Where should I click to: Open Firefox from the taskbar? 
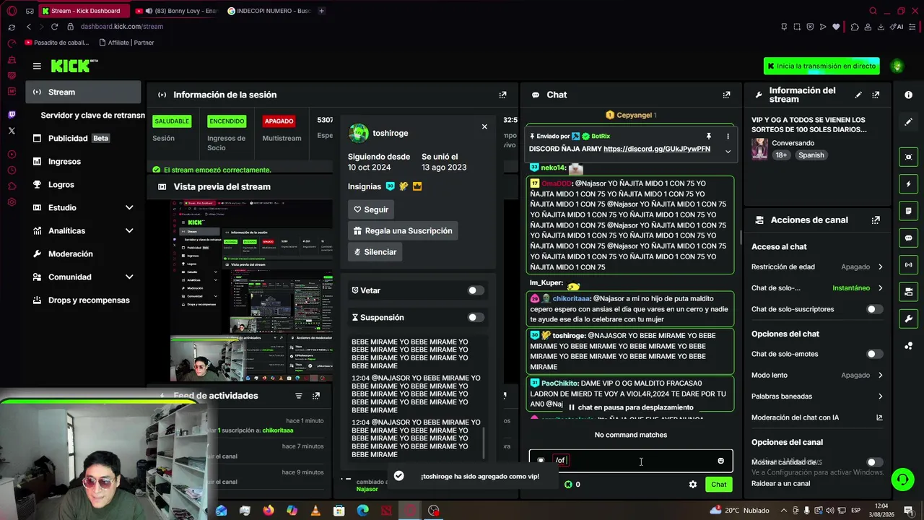point(269,511)
